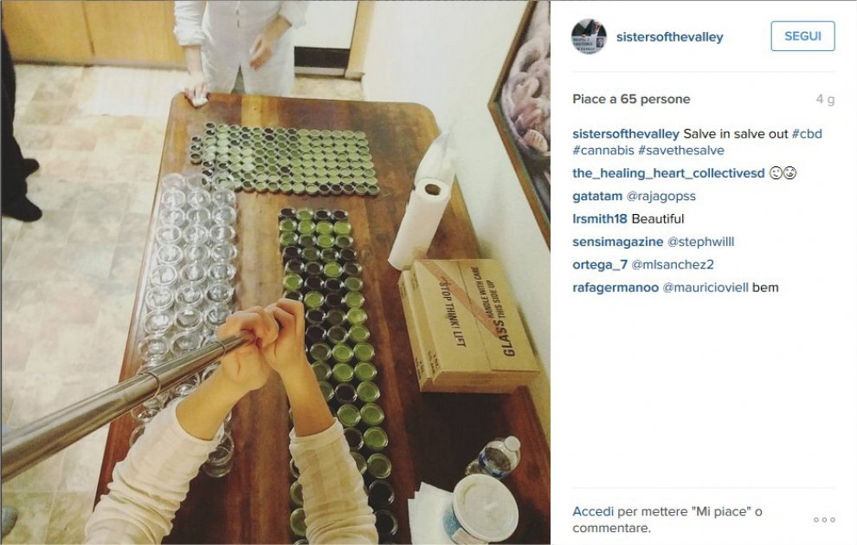Open sistersofthevalley username in header

pos(669,36)
